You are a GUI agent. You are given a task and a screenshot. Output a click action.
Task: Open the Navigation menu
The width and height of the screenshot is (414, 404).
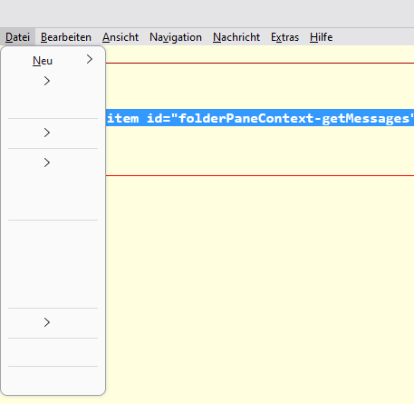[x=176, y=37]
